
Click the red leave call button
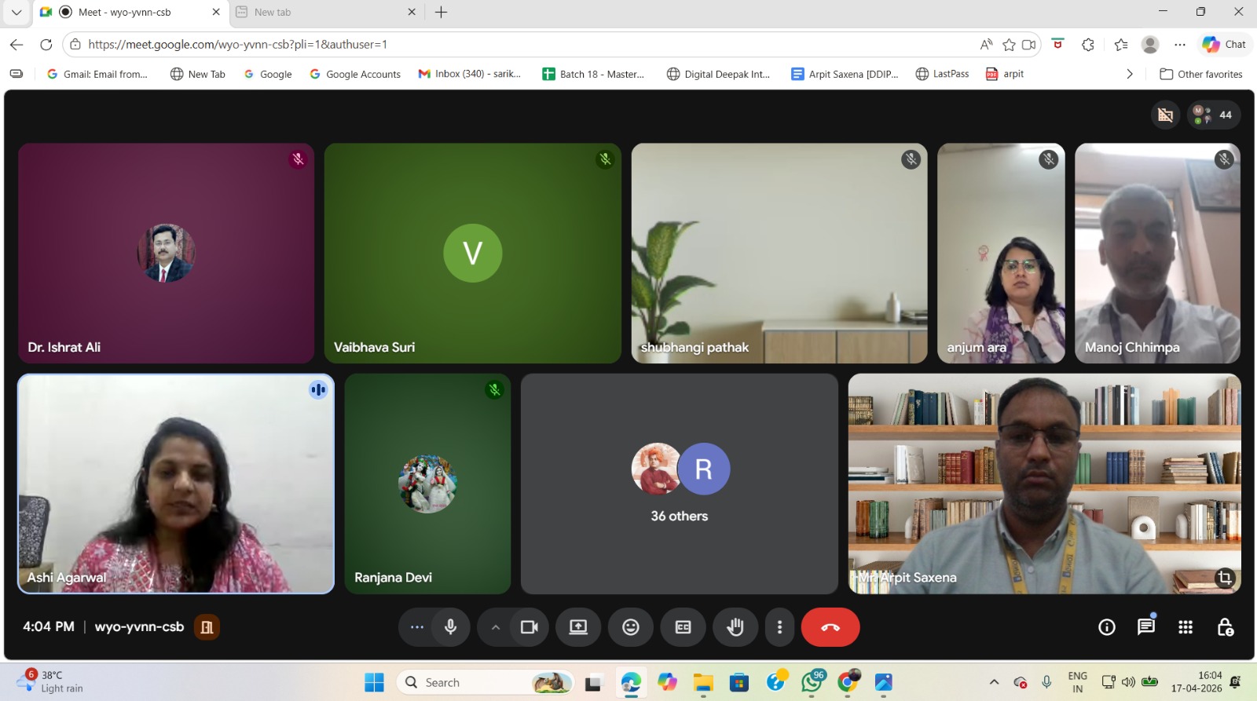tap(830, 627)
